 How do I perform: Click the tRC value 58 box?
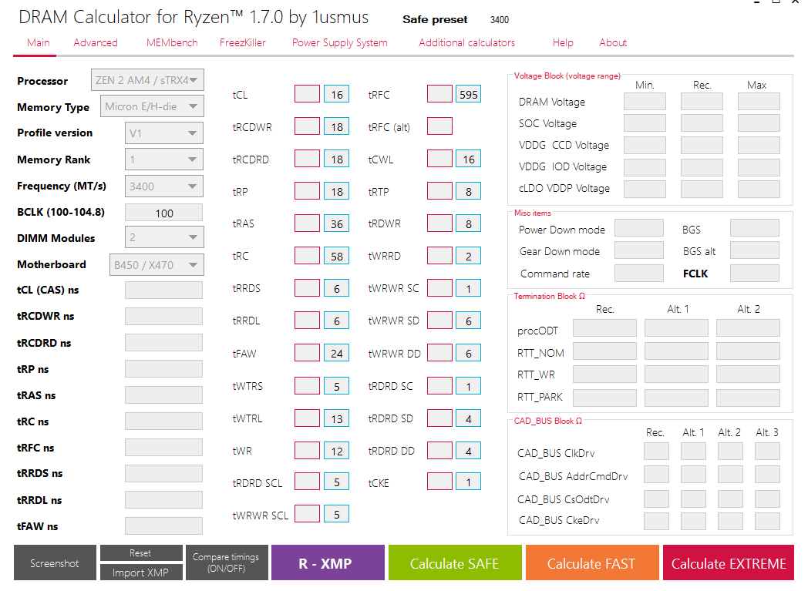(x=336, y=256)
